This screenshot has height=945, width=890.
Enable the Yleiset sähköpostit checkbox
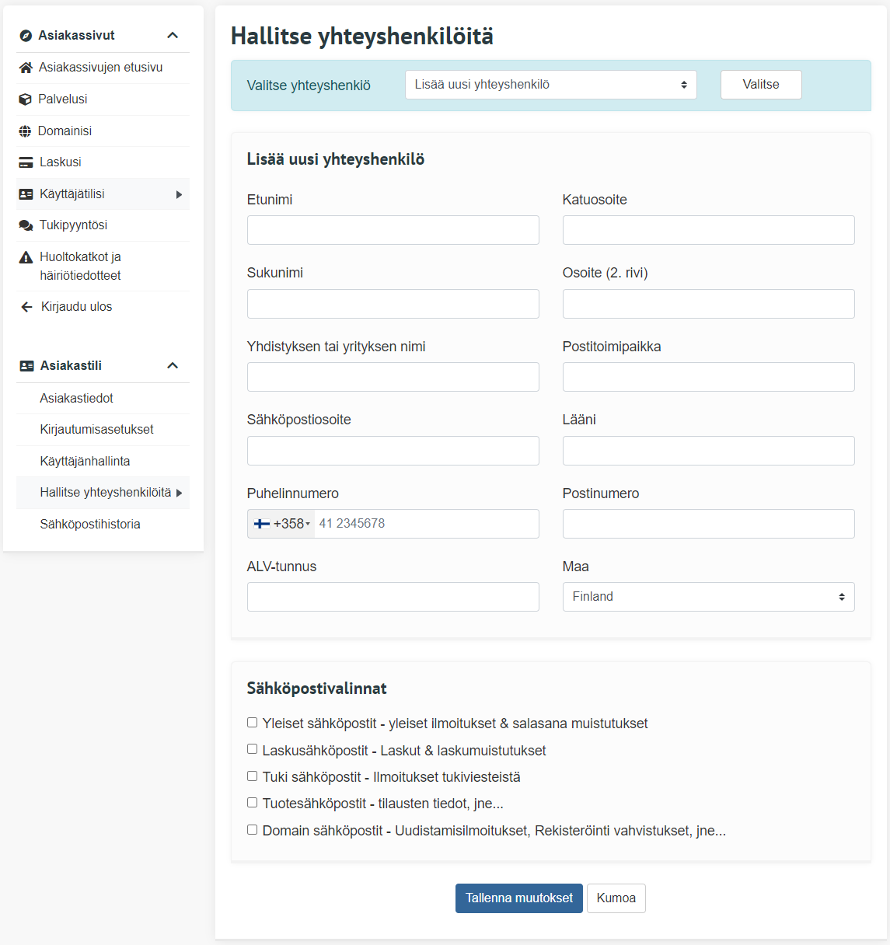(252, 723)
